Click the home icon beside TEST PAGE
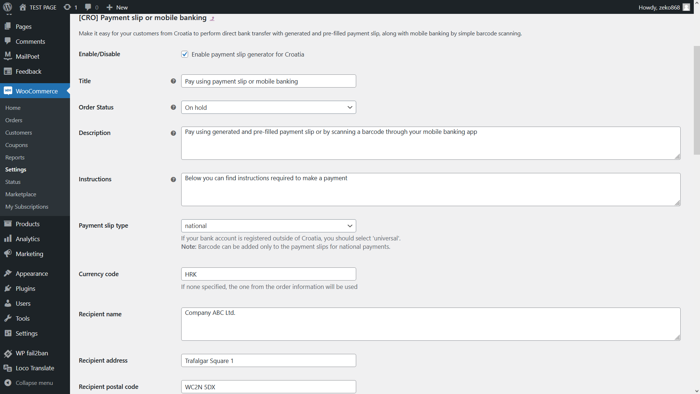Viewport: 700px width, 394px height. [x=23, y=7]
